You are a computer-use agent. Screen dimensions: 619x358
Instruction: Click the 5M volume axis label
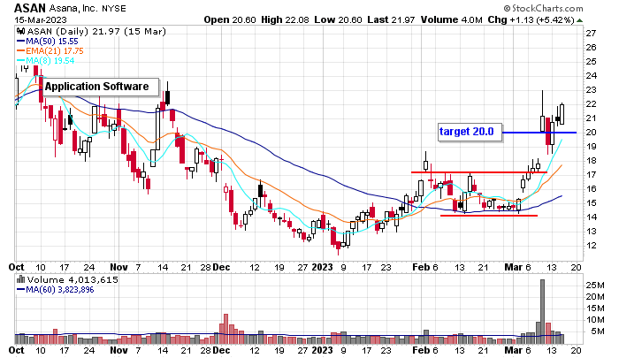[597, 331]
